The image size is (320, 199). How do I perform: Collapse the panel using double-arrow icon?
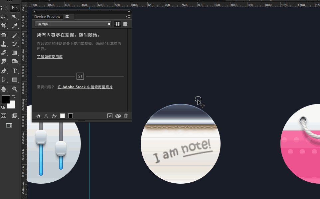129,11
